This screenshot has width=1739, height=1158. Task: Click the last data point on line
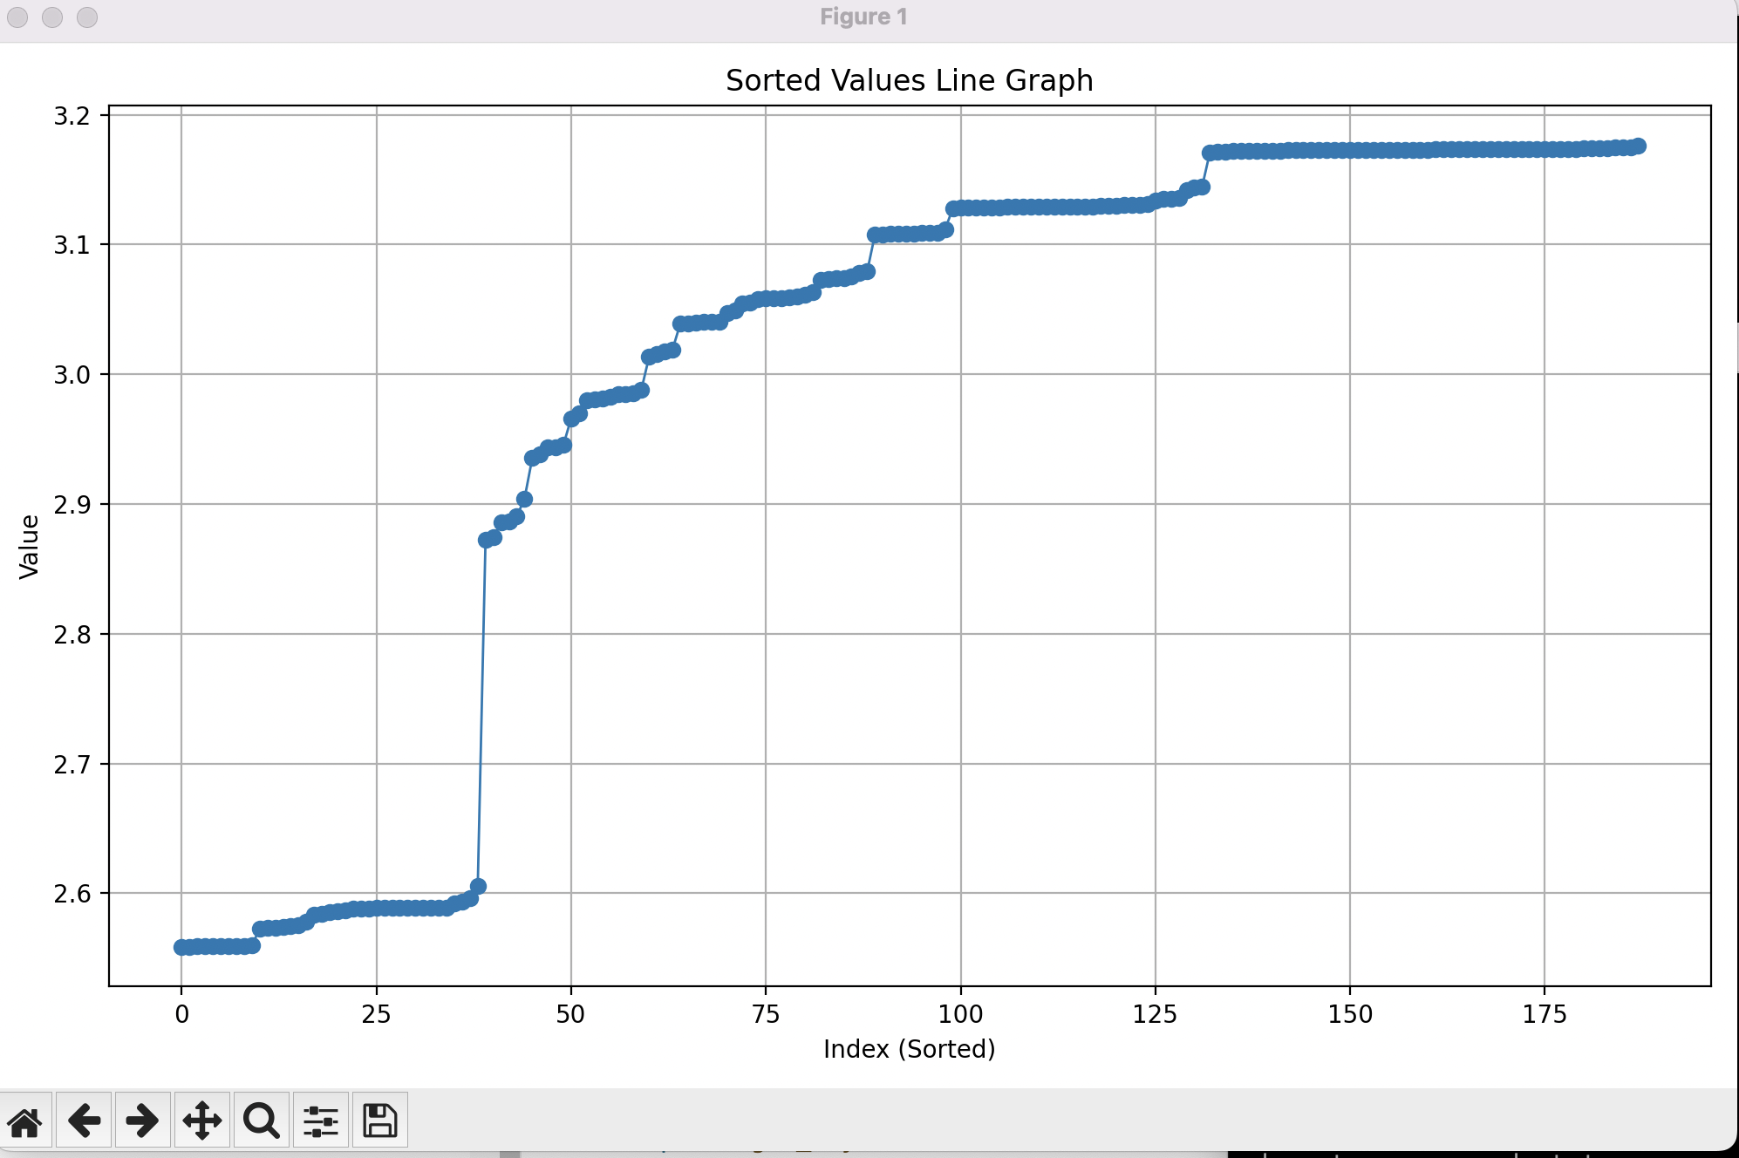(x=1638, y=146)
